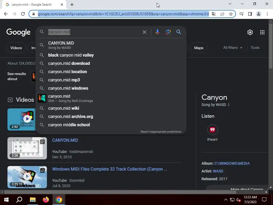Click the forward navigation arrow

(x=14, y=14)
